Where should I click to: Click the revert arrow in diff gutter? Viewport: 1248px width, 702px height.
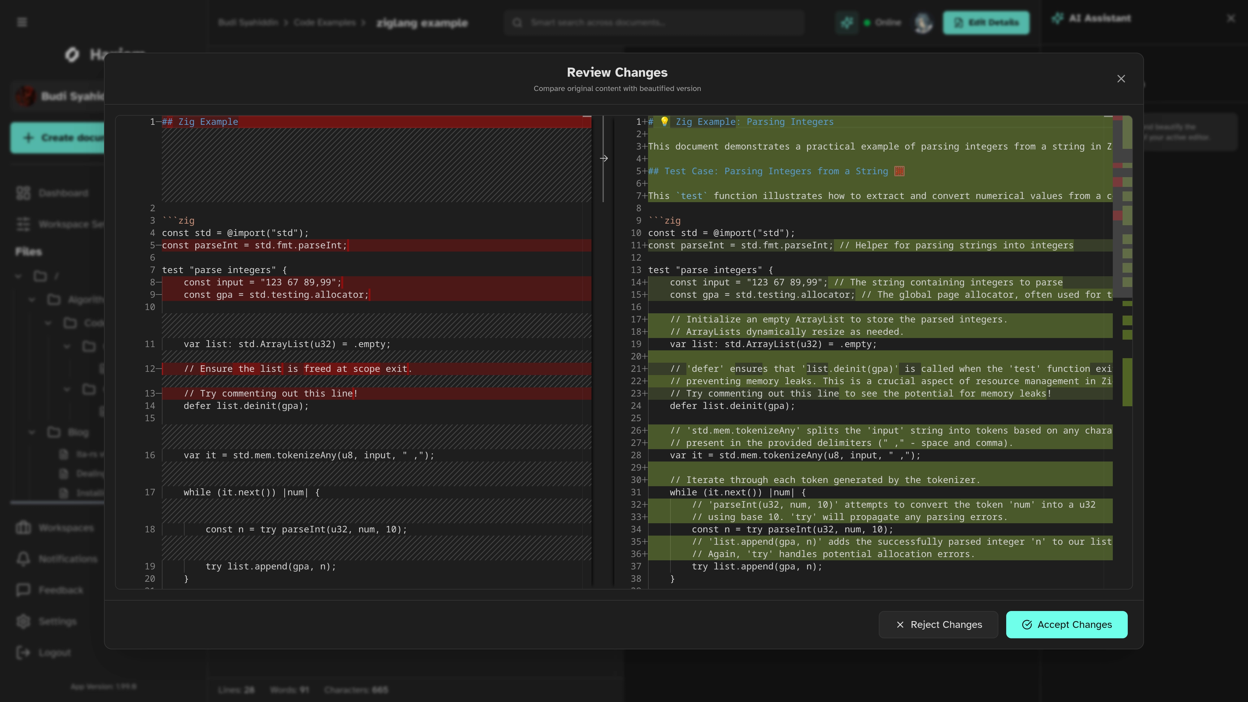[604, 158]
